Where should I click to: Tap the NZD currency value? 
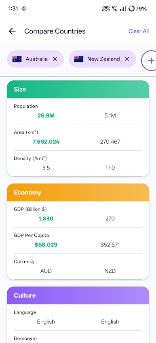[x=110, y=271]
